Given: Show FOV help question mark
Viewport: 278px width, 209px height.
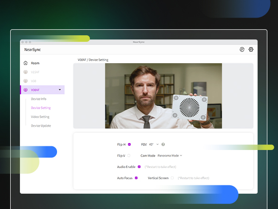Looking at the screenshot, I should click(x=163, y=144).
